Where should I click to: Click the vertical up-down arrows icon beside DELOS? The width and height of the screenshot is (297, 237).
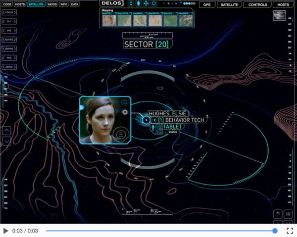(x=131, y=3)
